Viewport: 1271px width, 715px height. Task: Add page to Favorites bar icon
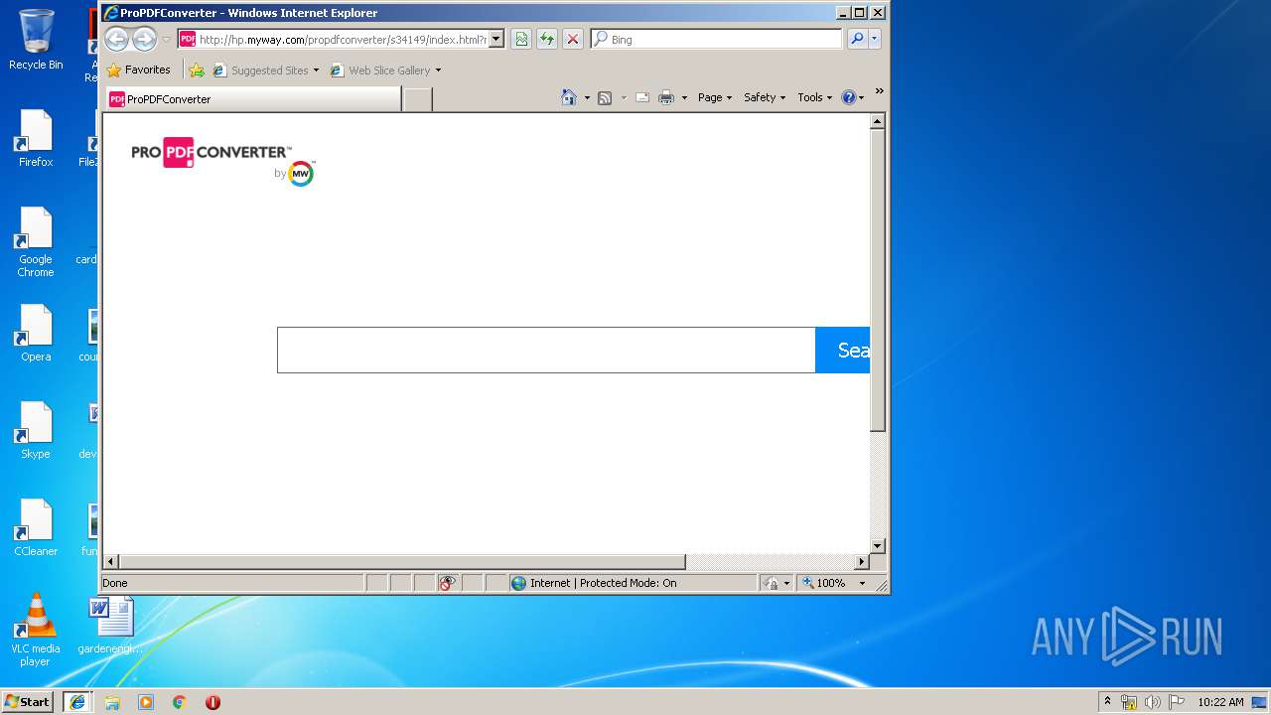(x=197, y=70)
